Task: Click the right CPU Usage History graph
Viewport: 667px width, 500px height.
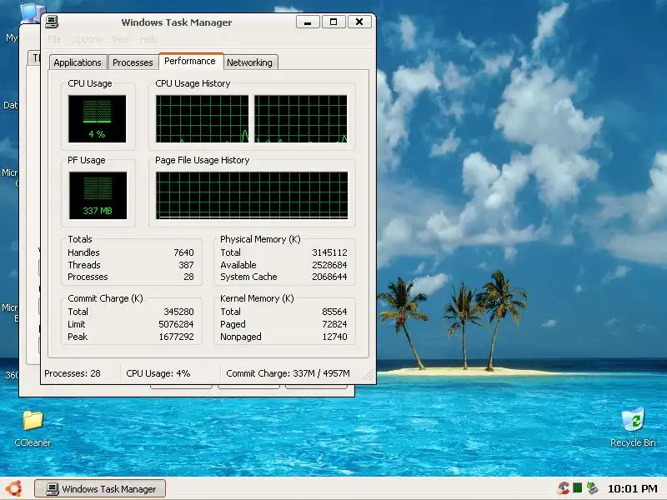Action: click(x=301, y=119)
